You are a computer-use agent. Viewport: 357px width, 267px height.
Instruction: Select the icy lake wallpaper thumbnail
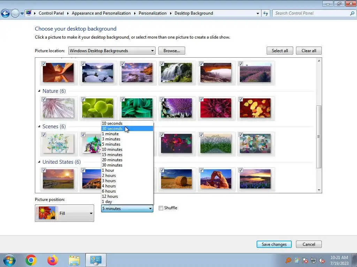pyautogui.click(x=98, y=73)
